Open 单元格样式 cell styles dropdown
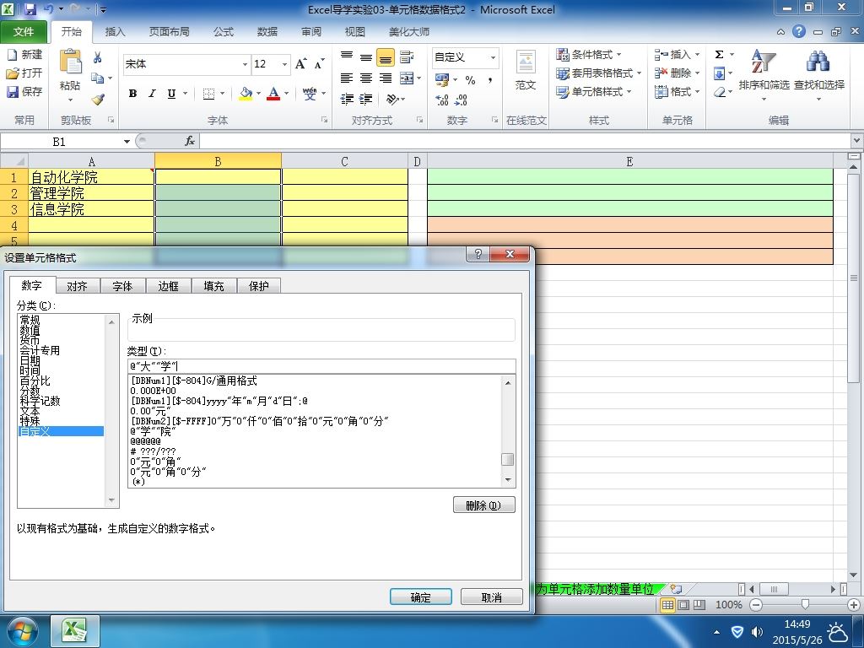This screenshot has height=648, width=864. pyautogui.click(x=593, y=91)
